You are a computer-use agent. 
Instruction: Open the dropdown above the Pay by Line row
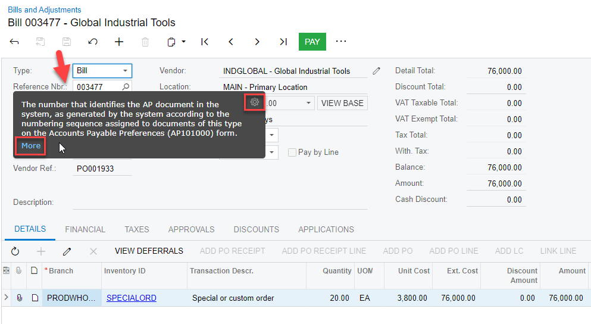click(x=272, y=135)
